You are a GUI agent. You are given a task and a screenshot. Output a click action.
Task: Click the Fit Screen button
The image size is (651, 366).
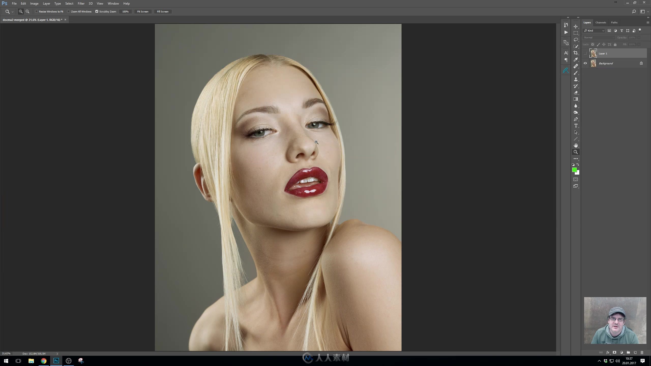[143, 11]
